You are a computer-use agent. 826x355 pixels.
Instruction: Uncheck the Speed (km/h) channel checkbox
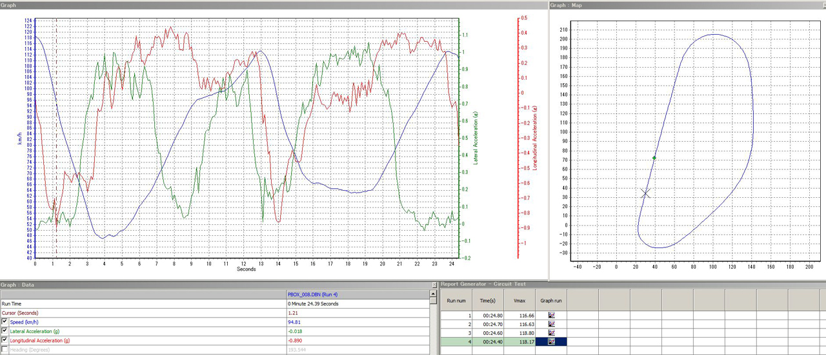pos(5,321)
